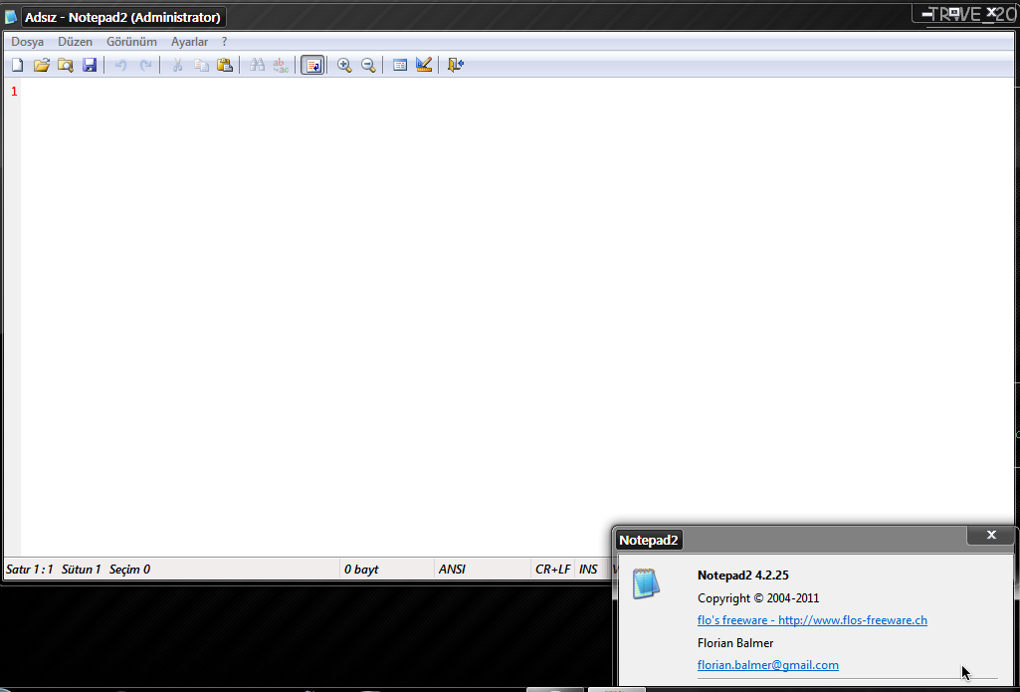Zoom in with the magnifier plus icon
Viewport: 1020px width, 692px height.
click(344, 65)
